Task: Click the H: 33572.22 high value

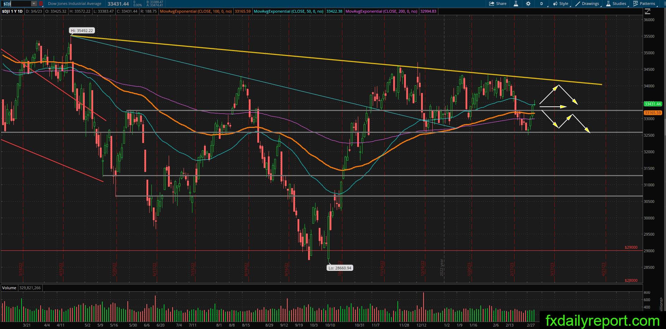Action: pos(80,11)
